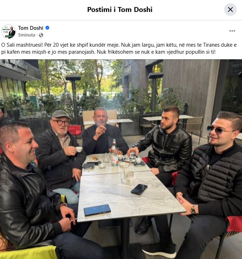This screenshot has height=259, width=242.
Task: Open the Tom Doshi profile name link
Action: pos(31,28)
